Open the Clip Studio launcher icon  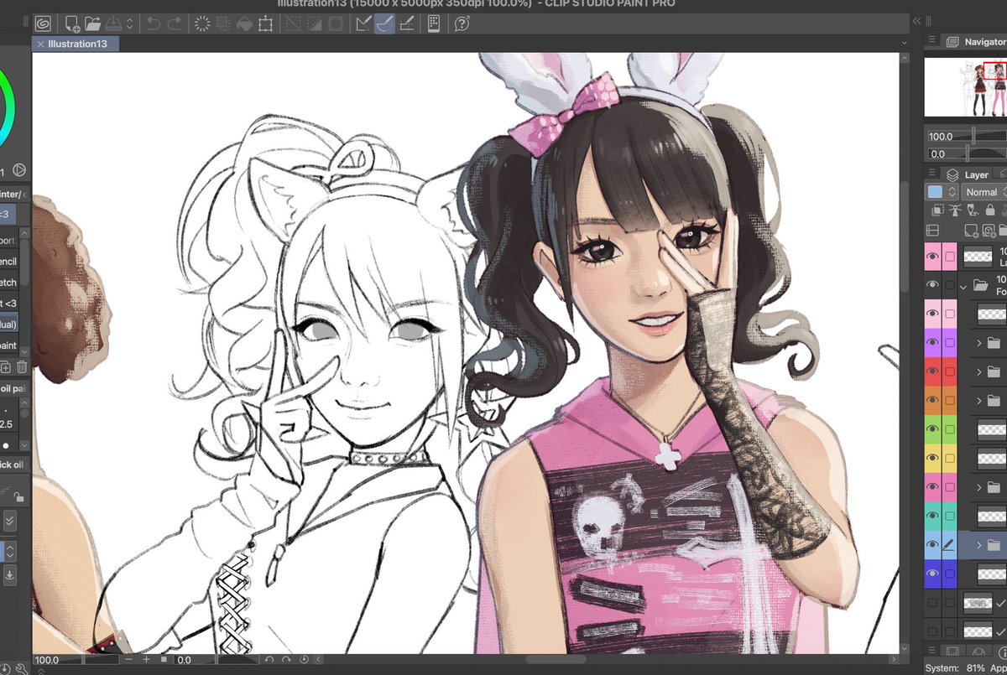pyautogui.click(x=43, y=23)
